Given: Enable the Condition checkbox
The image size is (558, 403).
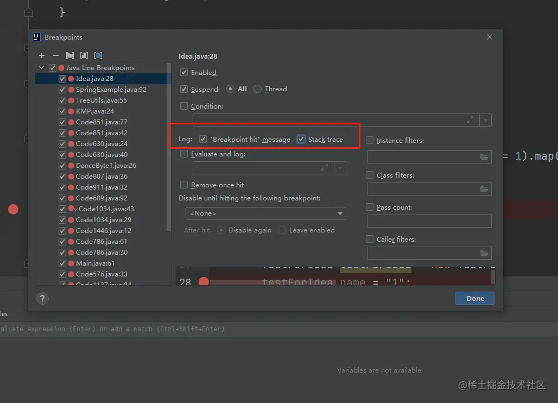Looking at the screenshot, I should point(184,106).
